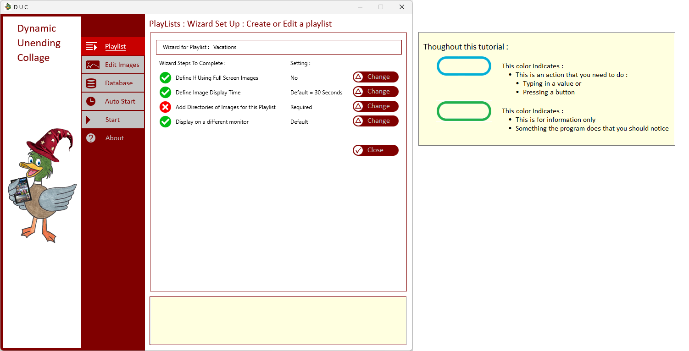689x351 pixels.
Task: Click the Playlist list-arrow icon
Action: pyautogui.click(x=92, y=46)
